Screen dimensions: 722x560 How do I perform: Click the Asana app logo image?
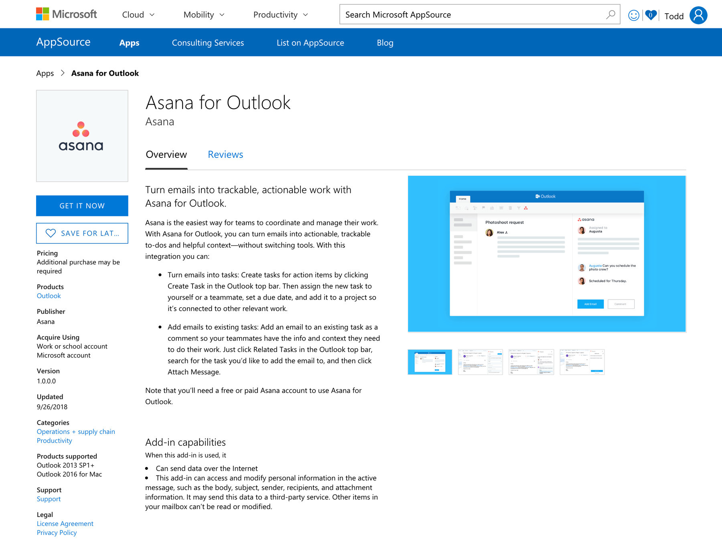pyautogui.click(x=82, y=136)
